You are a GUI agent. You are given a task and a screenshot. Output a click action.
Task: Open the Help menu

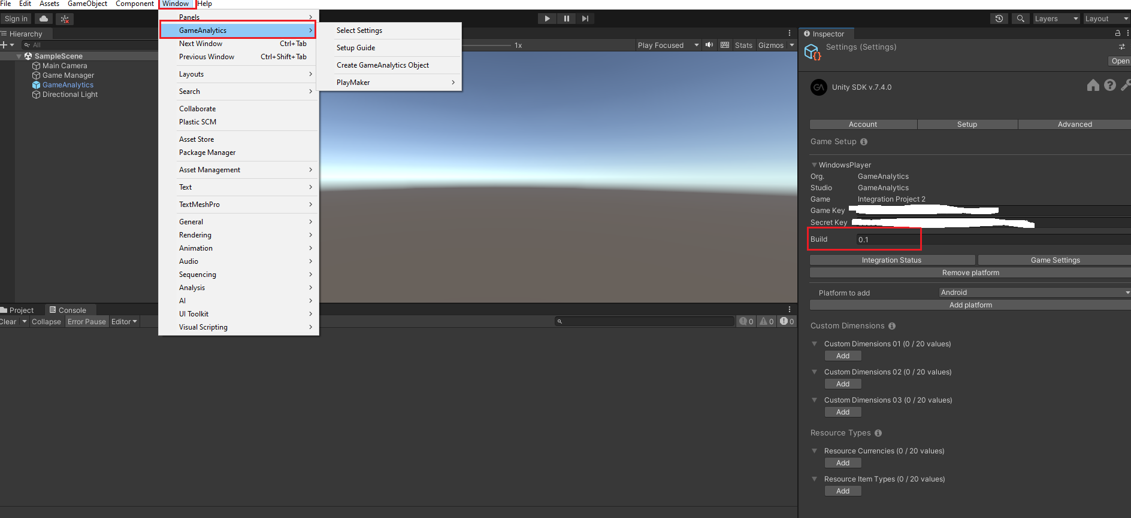click(204, 4)
